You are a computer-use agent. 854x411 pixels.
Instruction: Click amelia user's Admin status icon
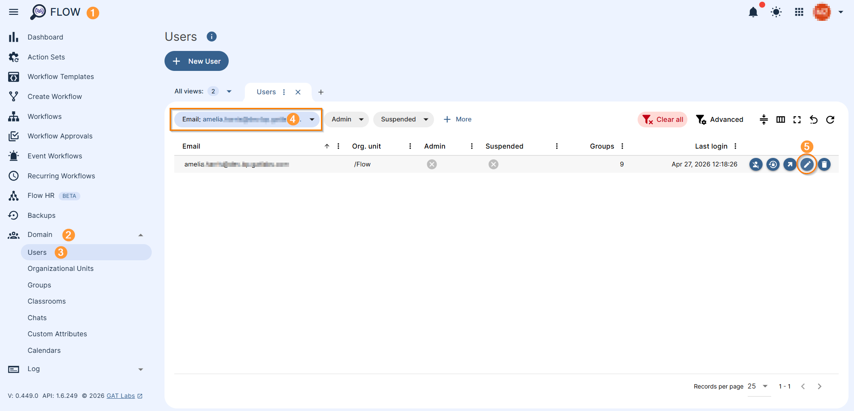[x=432, y=164]
